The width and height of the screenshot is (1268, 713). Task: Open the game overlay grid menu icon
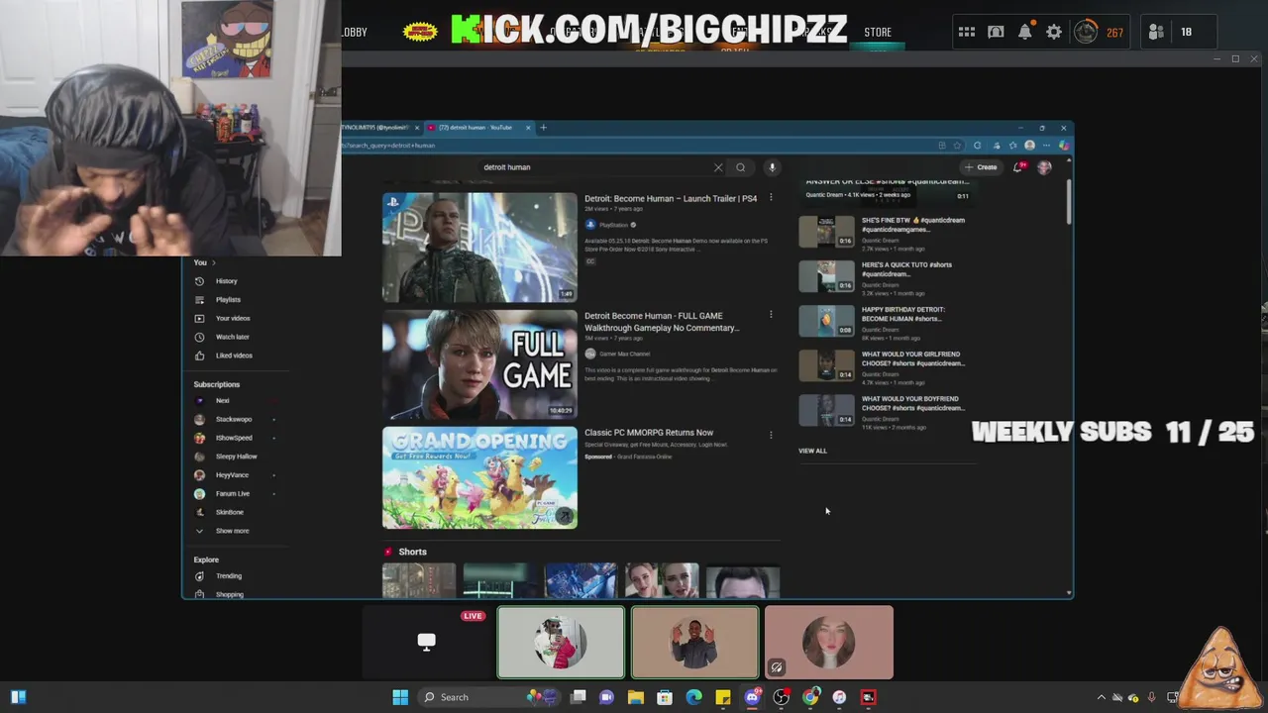[x=967, y=32]
